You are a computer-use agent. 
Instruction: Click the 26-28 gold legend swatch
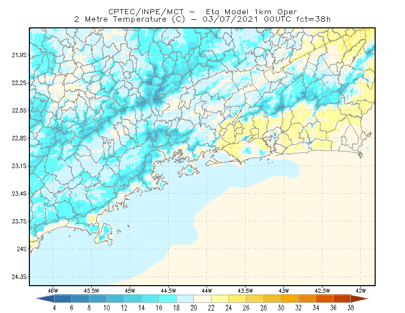point(255,299)
